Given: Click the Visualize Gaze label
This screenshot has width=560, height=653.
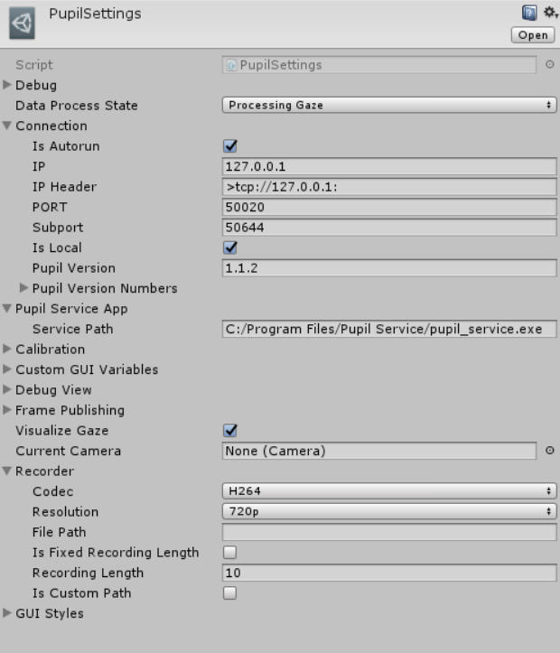Looking at the screenshot, I should [x=62, y=430].
